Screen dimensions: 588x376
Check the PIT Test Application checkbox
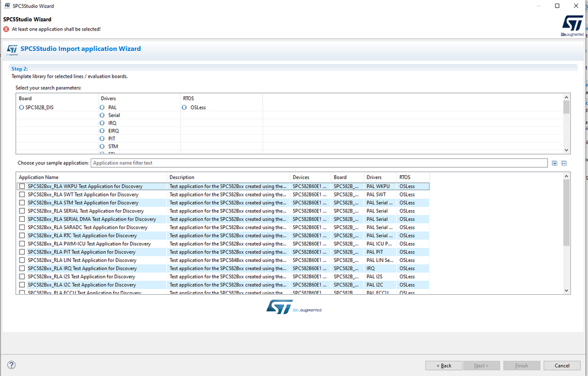[x=22, y=252]
